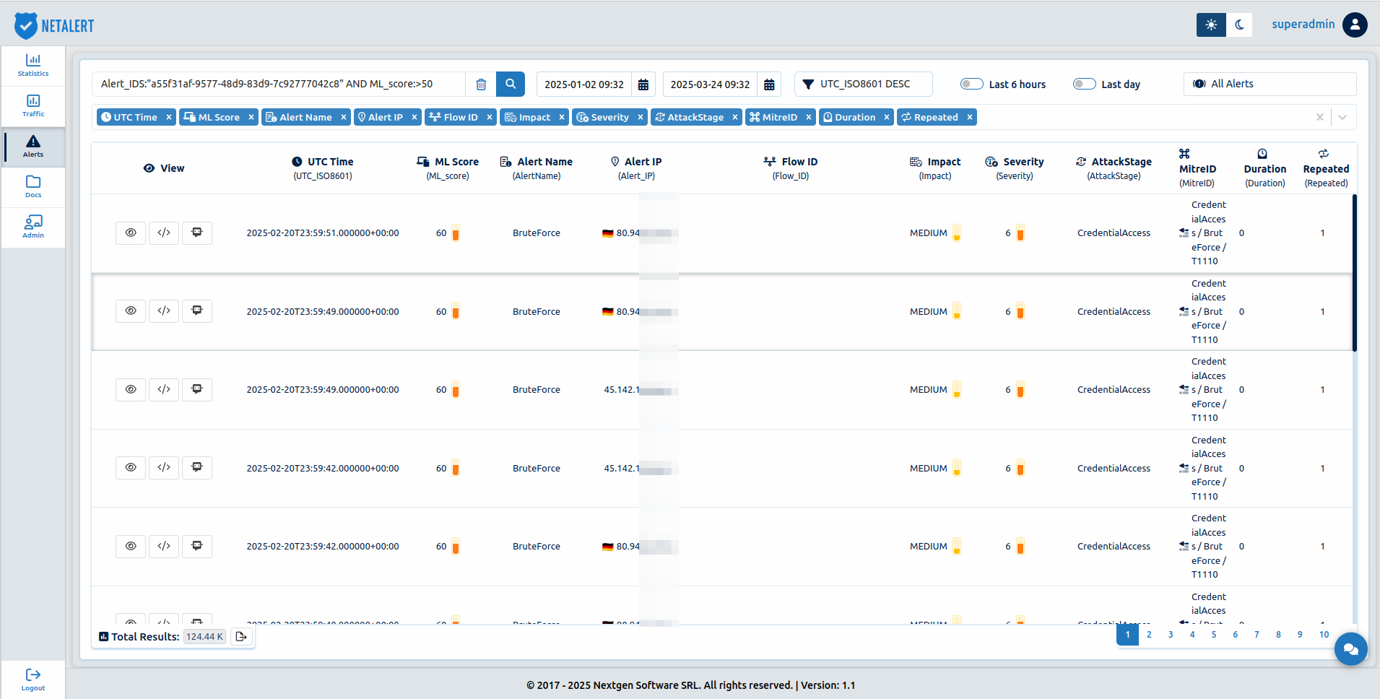Log out via the Logout button
The height and width of the screenshot is (699, 1380).
(x=33, y=680)
